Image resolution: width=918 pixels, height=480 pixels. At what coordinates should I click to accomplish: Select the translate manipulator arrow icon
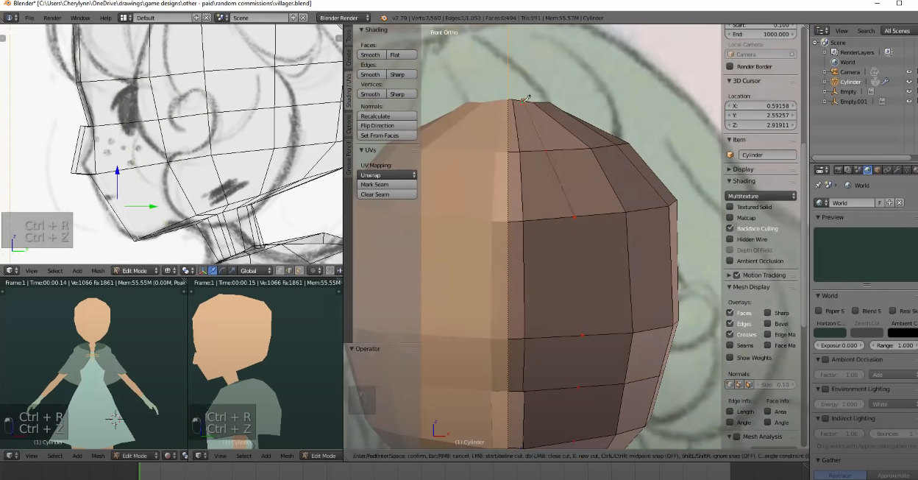point(213,271)
